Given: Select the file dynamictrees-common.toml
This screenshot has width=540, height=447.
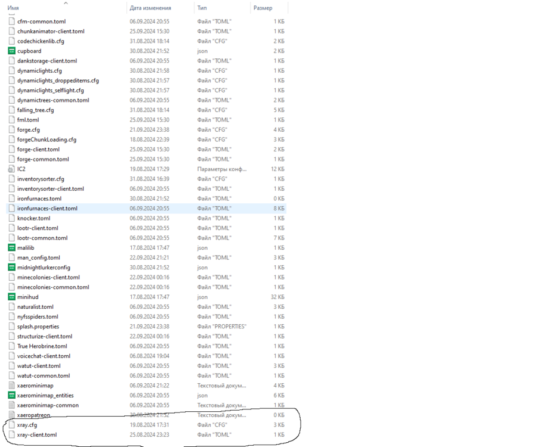Looking at the screenshot, I should (53, 100).
